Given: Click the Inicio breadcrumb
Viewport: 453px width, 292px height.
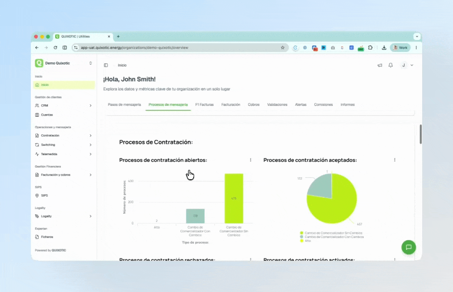Looking at the screenshot, I should coord(122,65).
